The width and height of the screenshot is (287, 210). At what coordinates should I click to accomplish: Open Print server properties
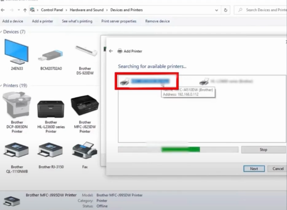point(119,21)
